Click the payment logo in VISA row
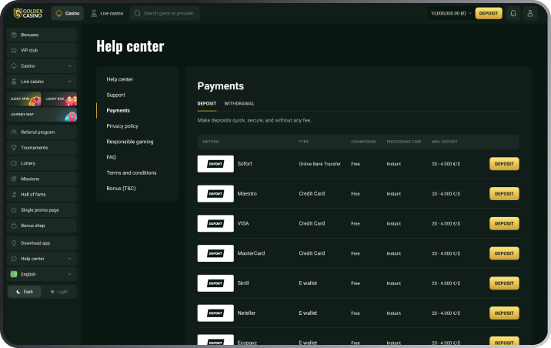 215,223
